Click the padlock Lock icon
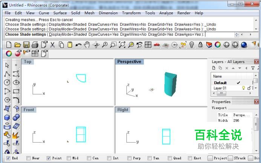 pyautogui.click(x=200, y=45)
